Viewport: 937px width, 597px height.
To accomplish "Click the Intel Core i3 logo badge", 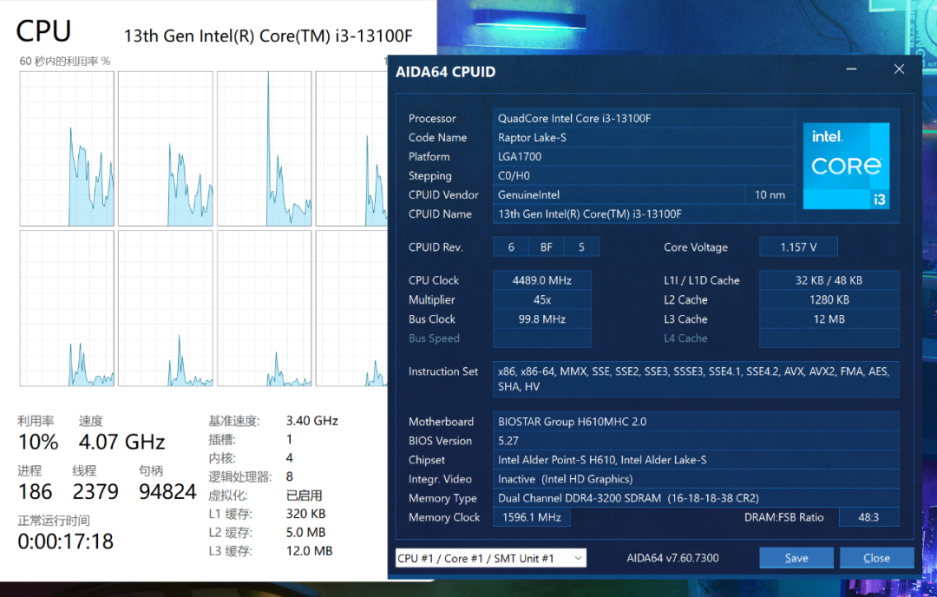I will point(846,166).
